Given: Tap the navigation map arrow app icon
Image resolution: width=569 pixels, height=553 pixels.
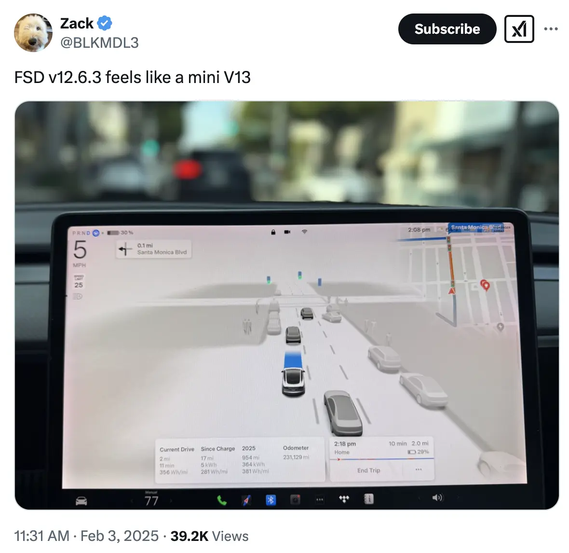Looking at the screenshot, I should point(246,500).
